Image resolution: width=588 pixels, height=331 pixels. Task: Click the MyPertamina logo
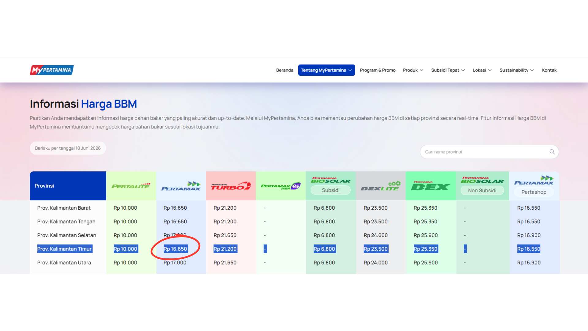click(x=52, y=70)
